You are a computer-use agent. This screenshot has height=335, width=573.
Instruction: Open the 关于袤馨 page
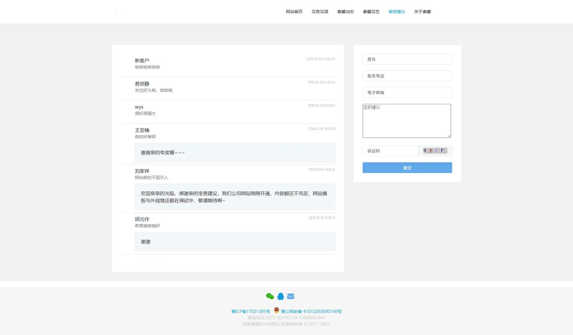[x=422, y=11]
